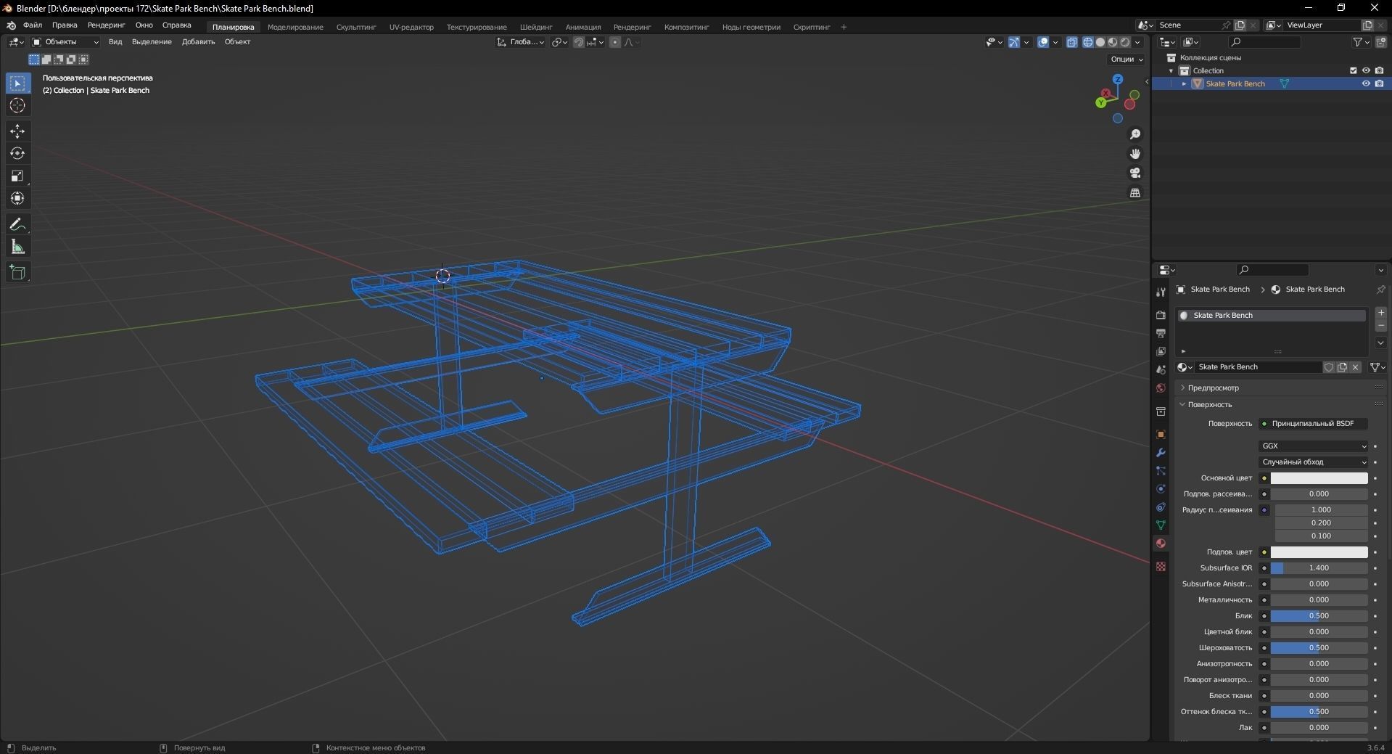Select the Annotate pencil tool
1392x754 pixels.
(x=17, y=225)
